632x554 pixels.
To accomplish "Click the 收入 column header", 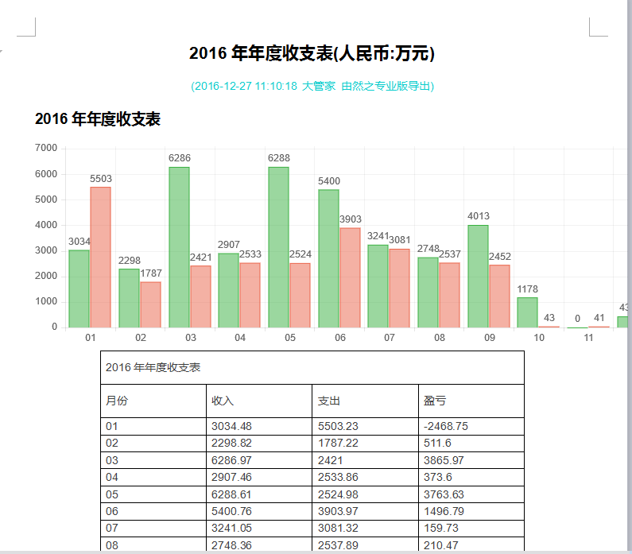I will coord(259,401).
